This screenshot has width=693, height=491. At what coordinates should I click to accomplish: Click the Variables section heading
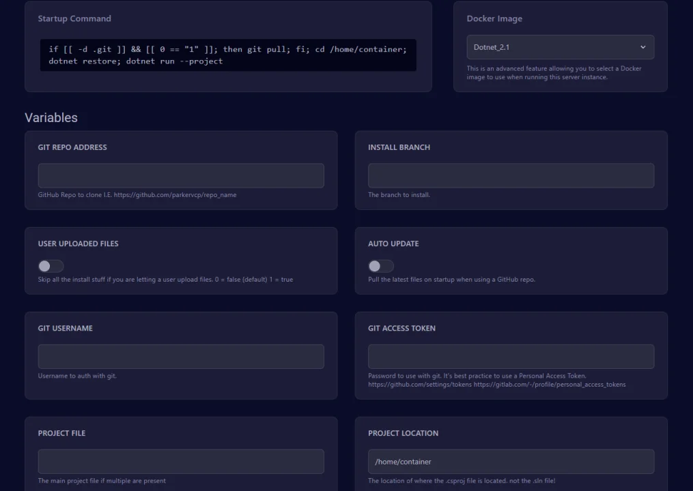(51, 117)
